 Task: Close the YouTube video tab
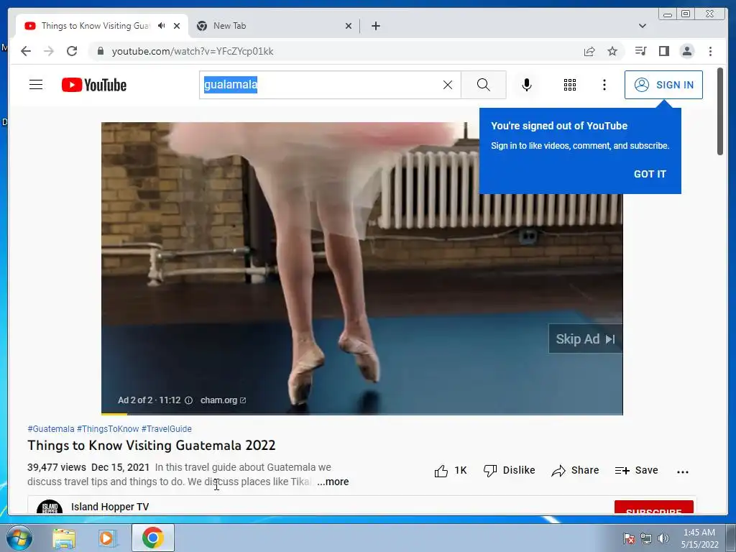tap(177, 26)
